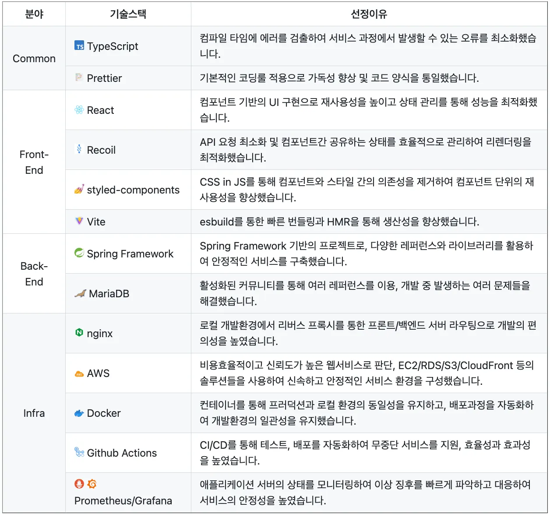Click the Vite reason mentioning esbuild and HMR
This screenshot has width=550, height=514.
coord(339,222)
